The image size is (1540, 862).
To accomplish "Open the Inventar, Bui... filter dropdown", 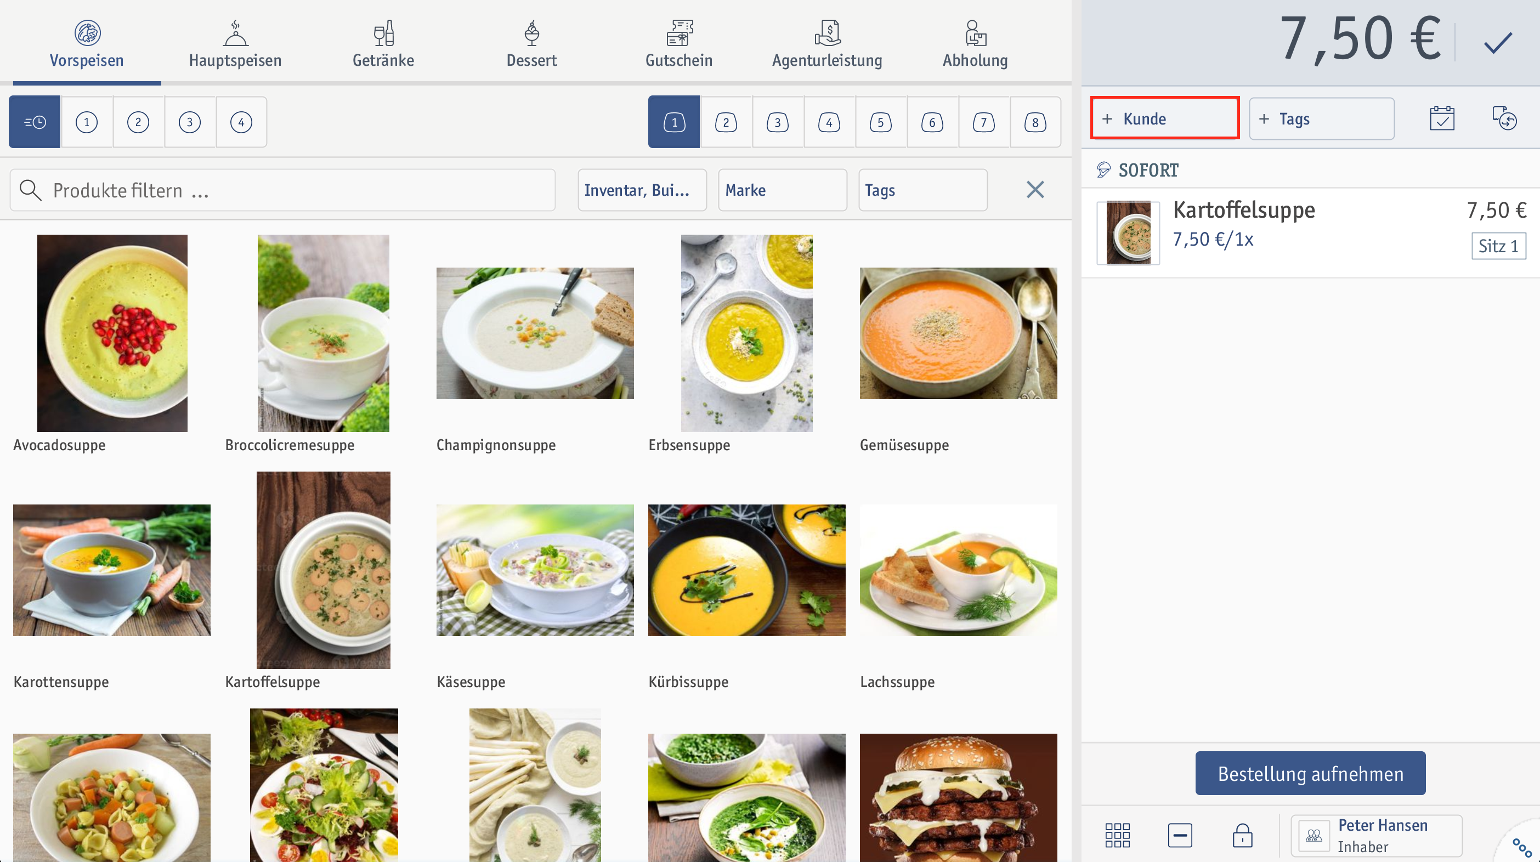I will pos(642,190).
